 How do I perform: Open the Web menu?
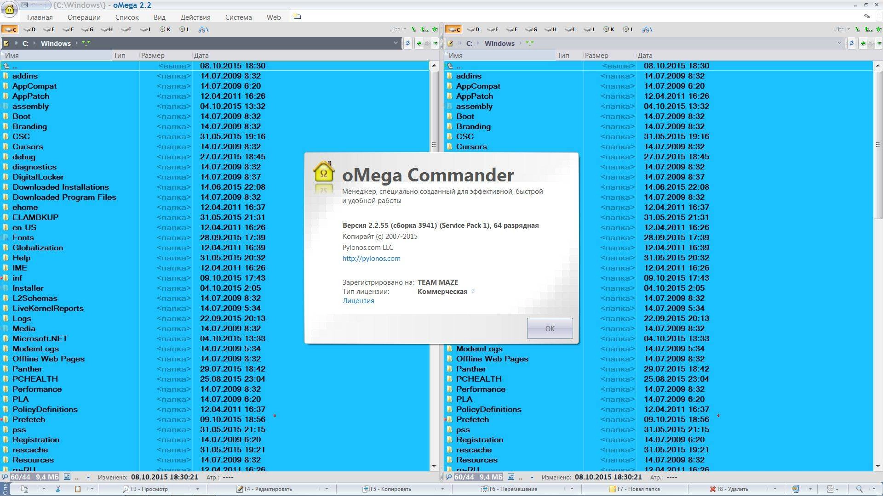pyautogui.click(x=274, y=17)
